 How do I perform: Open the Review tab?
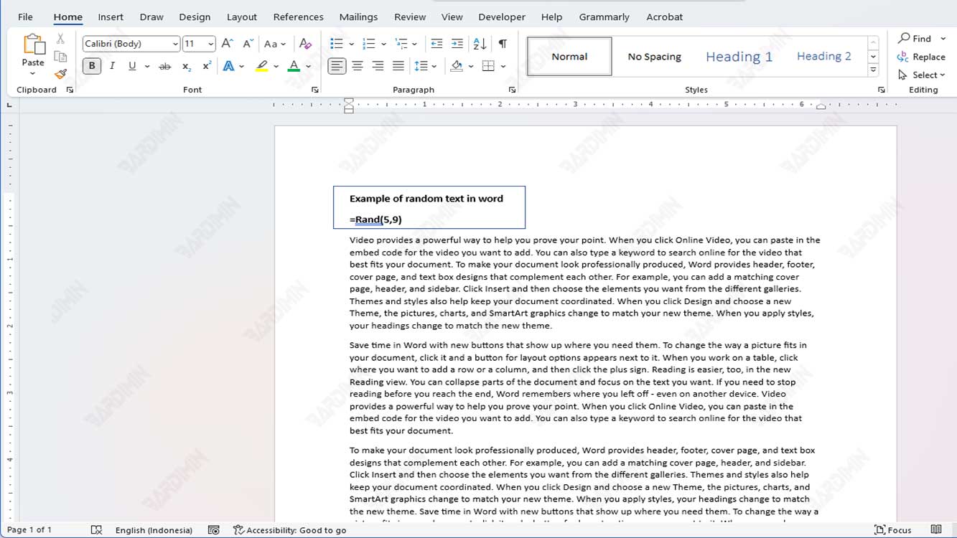click(x=410, y=16)
